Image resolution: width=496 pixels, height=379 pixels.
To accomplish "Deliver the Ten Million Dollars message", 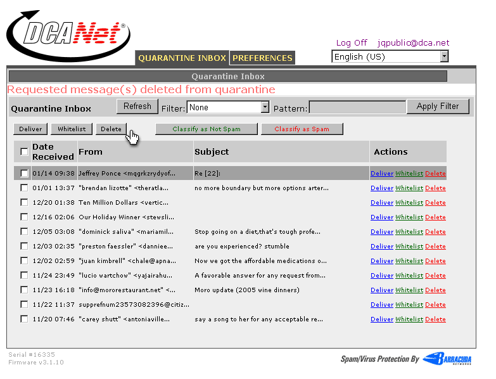I will point(382,202).
